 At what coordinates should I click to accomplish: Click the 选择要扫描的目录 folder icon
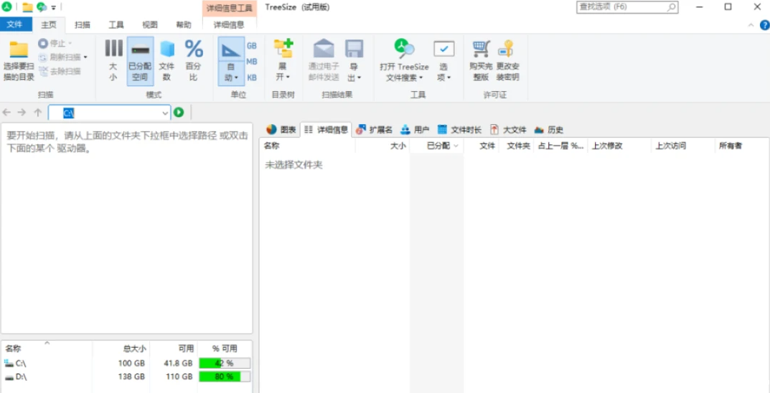tap(19, 49)
